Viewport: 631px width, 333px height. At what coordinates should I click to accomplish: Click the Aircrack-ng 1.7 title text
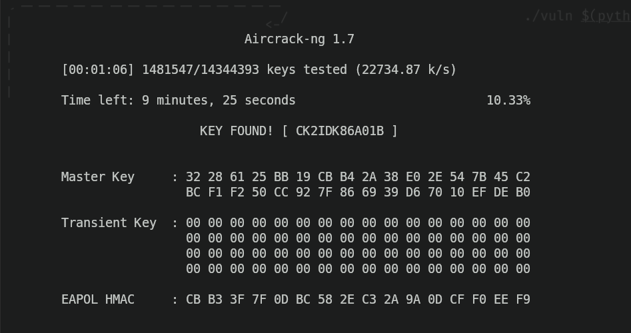point(299,39)
